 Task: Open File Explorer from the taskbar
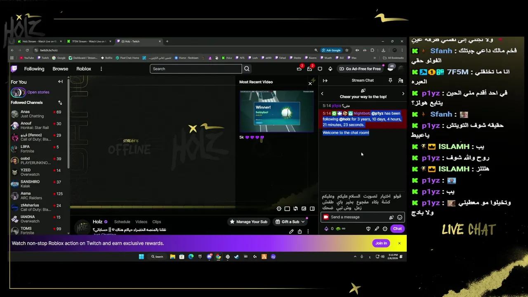[x=172, y=257]
